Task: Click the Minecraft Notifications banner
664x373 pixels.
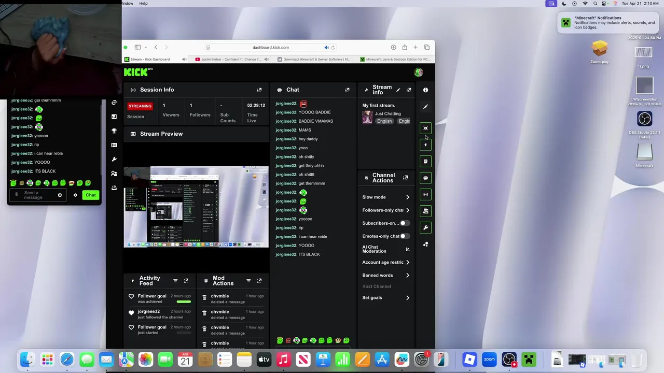Action: [608, 23]
